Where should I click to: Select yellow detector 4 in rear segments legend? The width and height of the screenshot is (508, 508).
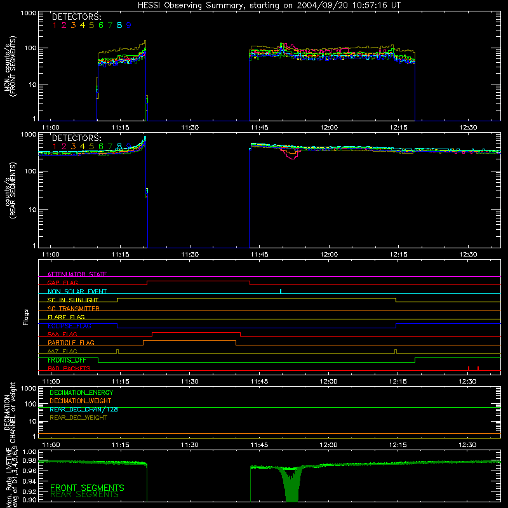(x=83, y=147)
